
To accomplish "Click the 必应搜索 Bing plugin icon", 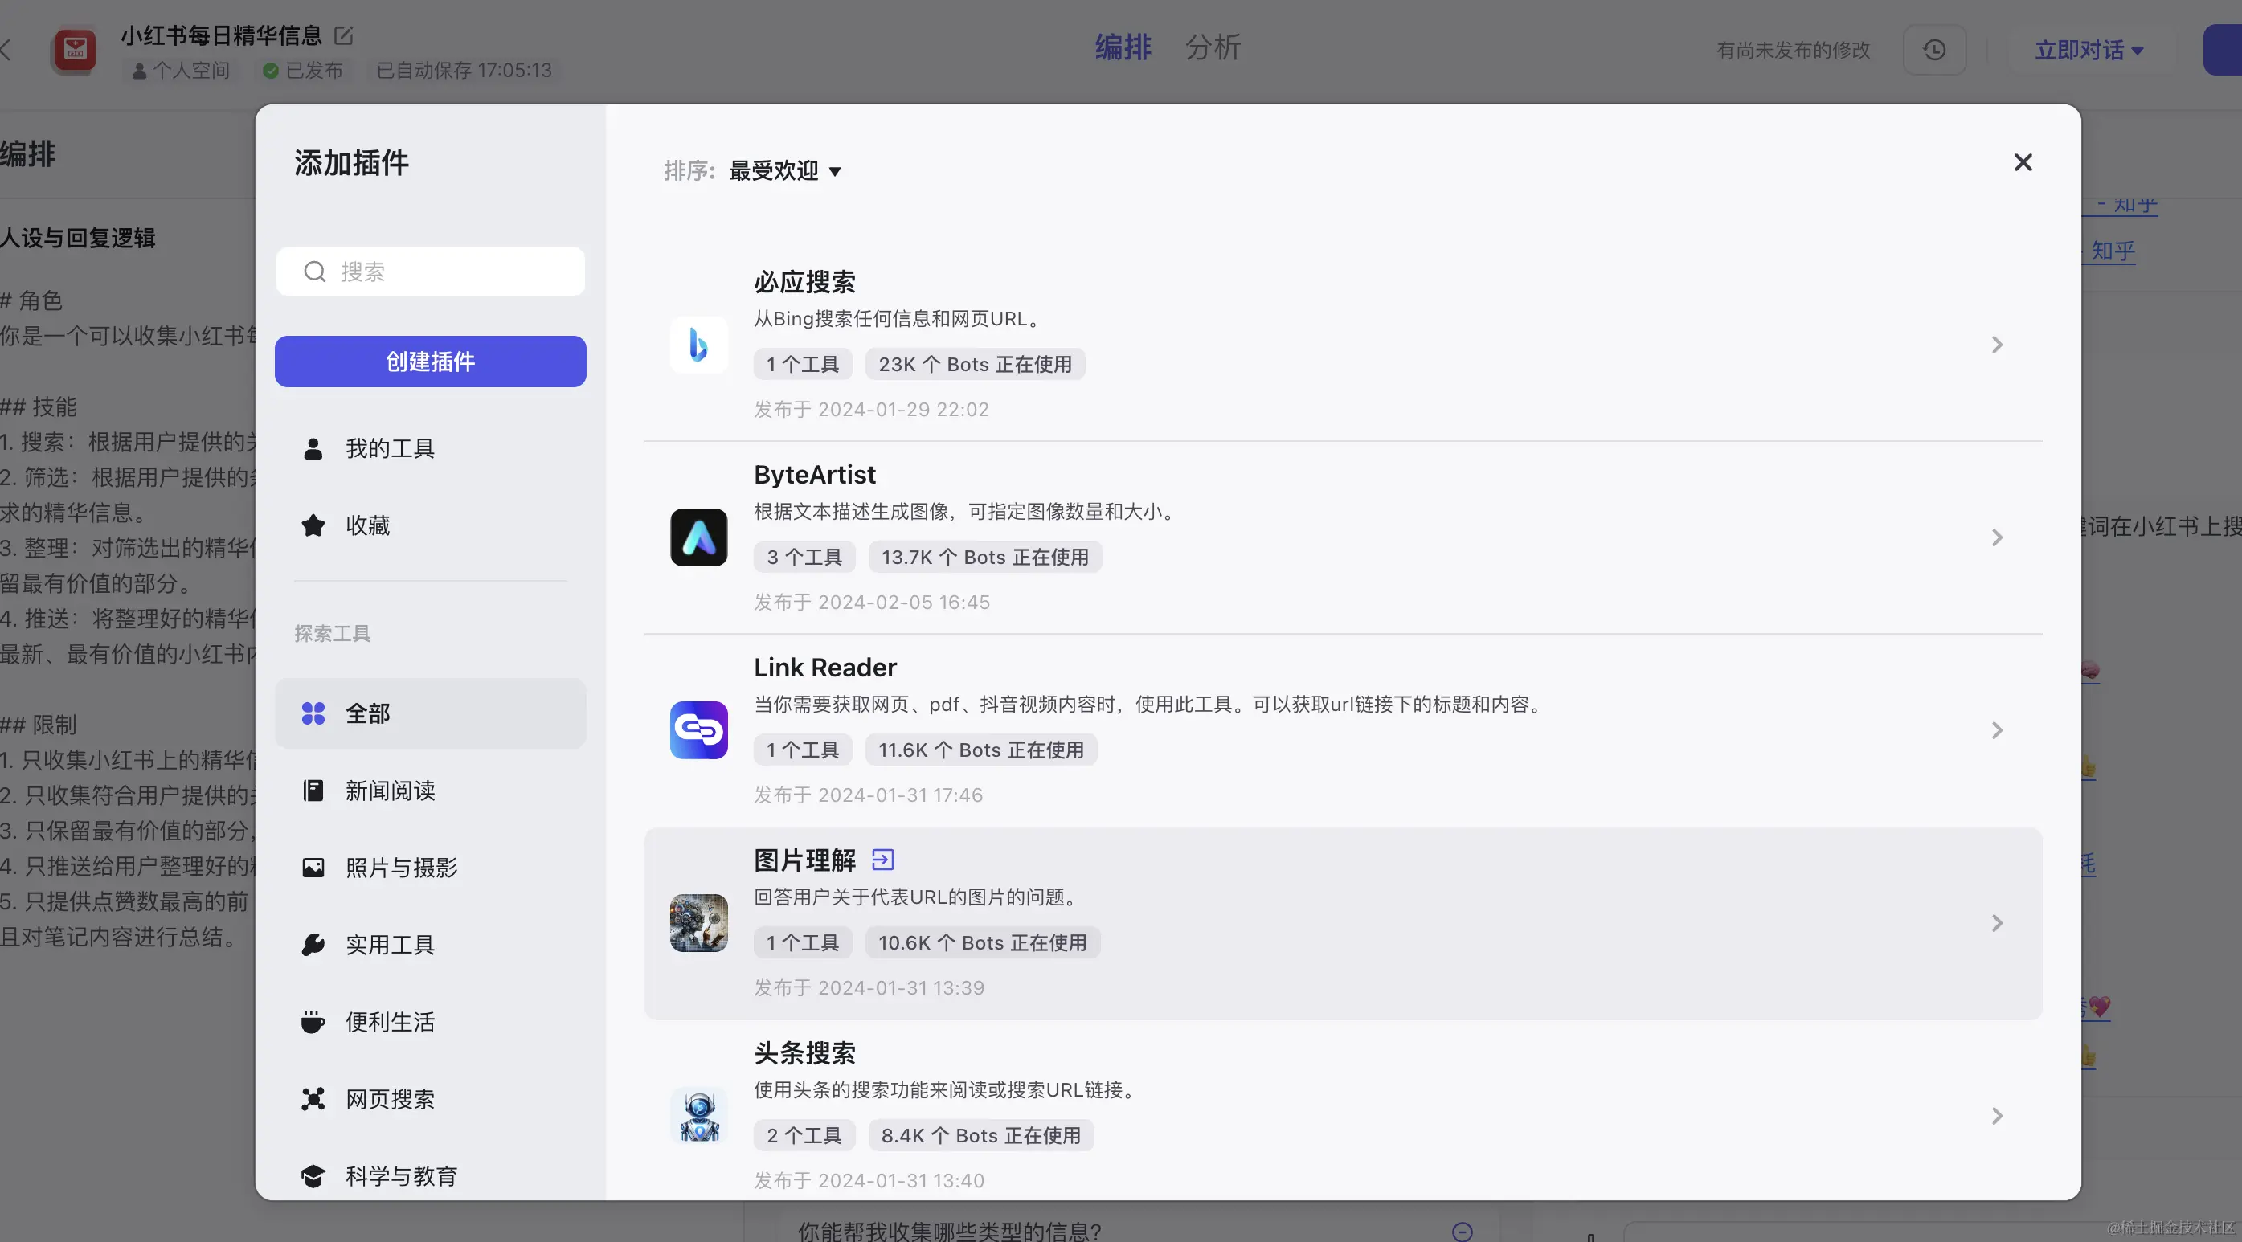I will tap(699, 345).
